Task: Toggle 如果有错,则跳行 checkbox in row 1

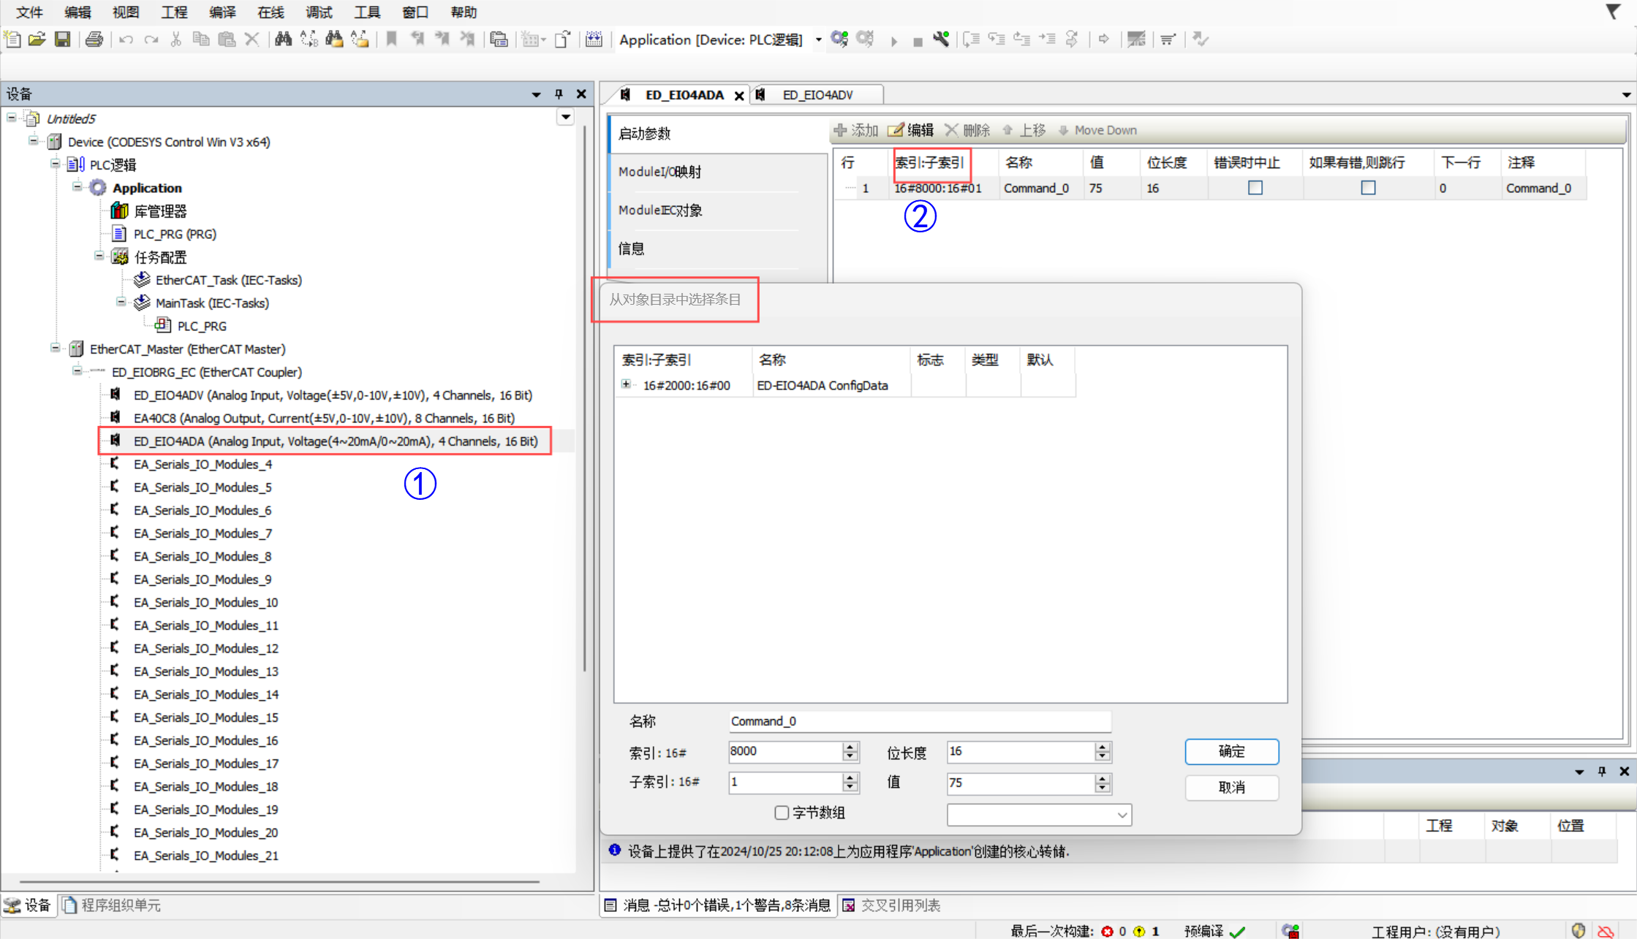Action: point(1368,188)
